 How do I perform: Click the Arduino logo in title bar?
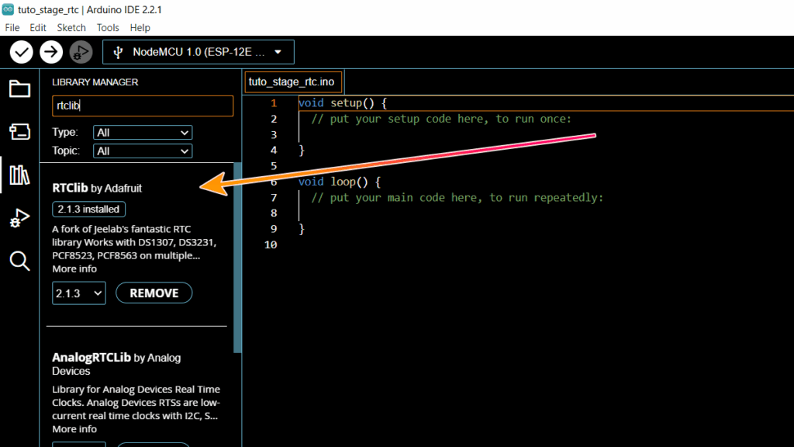[x=8, y=9]
